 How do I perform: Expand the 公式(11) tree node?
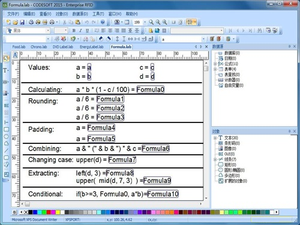pos(215,64)
